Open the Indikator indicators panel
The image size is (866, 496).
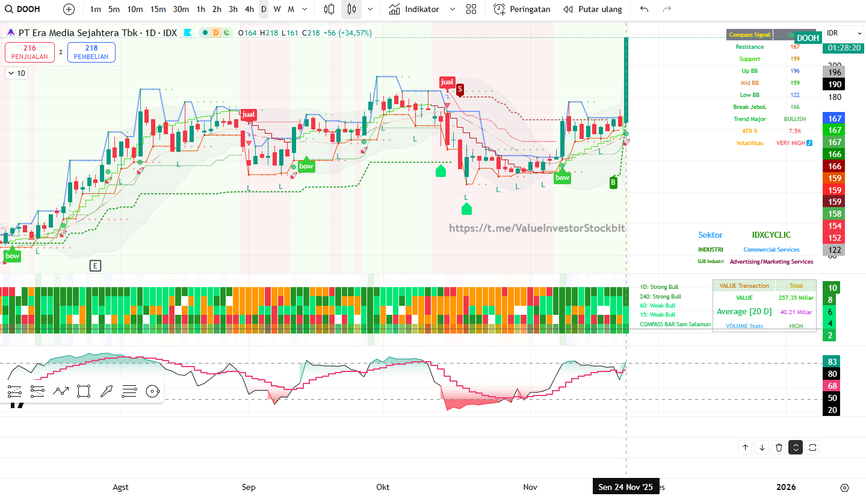click(x=414, y=9)
